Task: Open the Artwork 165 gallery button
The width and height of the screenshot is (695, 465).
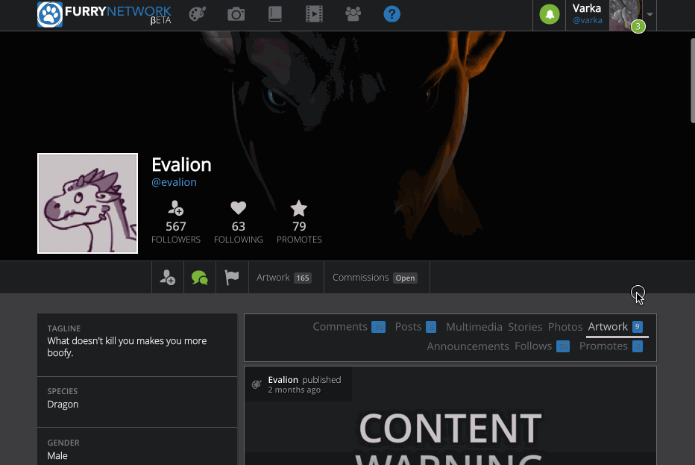Action: coord(283,278)
